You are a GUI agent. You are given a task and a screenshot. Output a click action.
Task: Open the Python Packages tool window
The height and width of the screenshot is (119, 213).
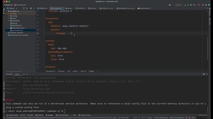point(62,115)
